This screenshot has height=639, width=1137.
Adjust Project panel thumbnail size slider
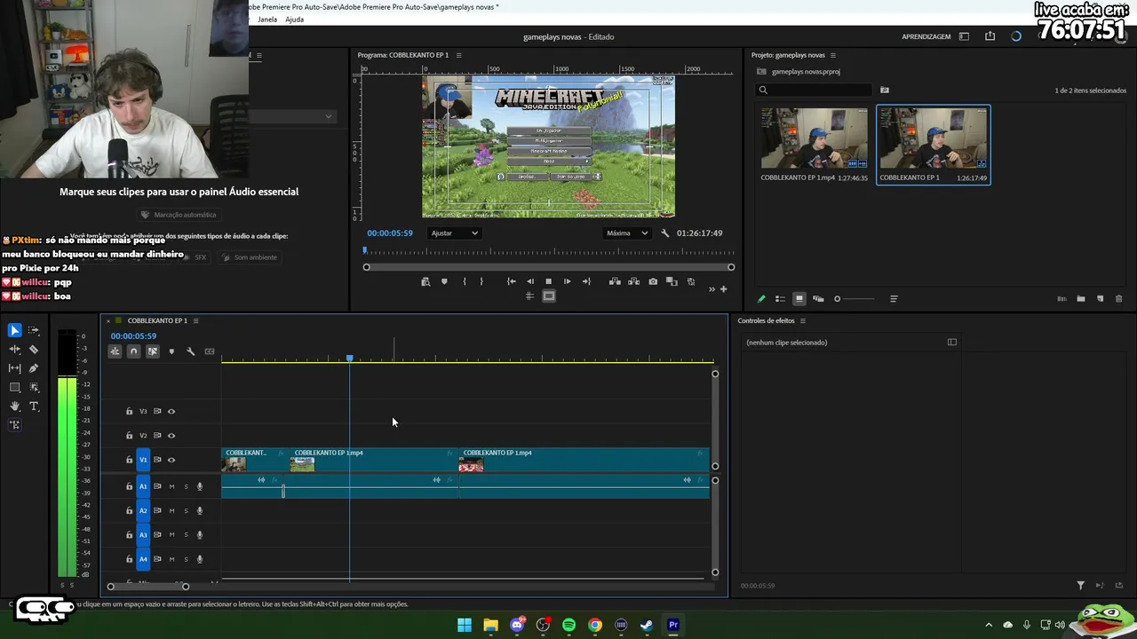click(855, 299)
